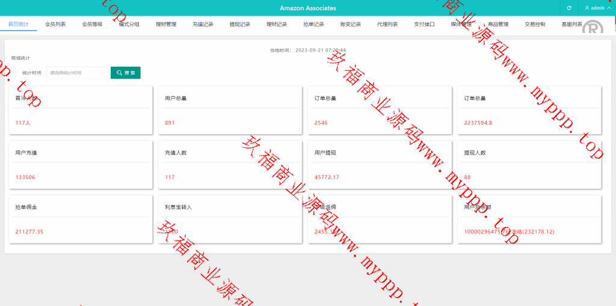Open the 商品管理 tab
The height and width of the screenshot is (306, 616).
pyautogui.click(x=498, y=24)
